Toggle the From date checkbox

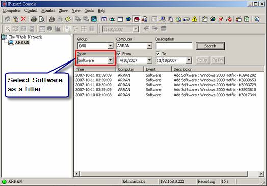119,54
